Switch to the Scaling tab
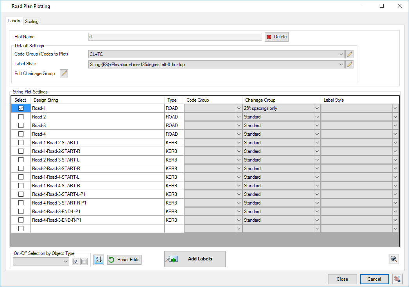Viewport: 409px width, 287px height. pyautogui.click(x=32, y=22)
